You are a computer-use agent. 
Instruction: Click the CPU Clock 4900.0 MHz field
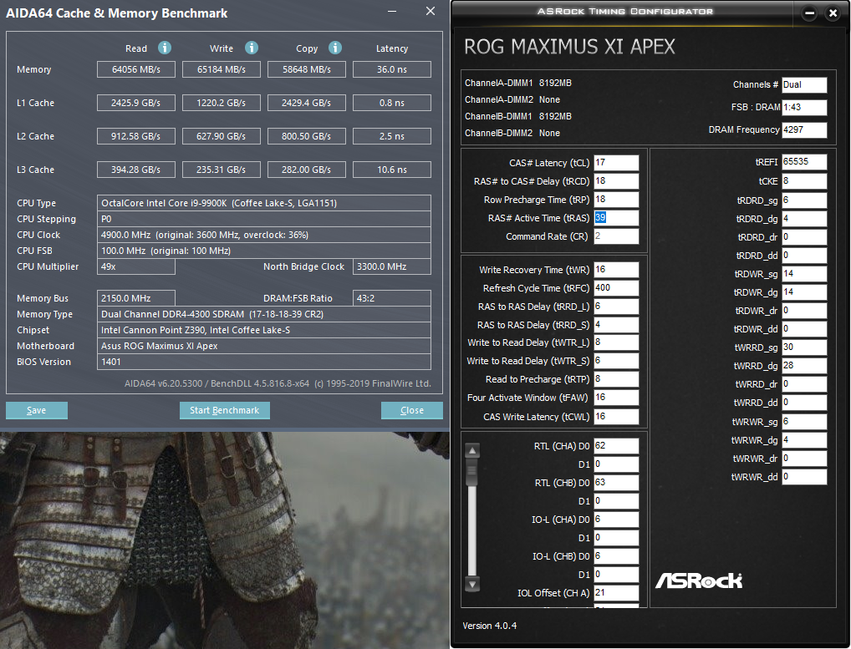click(x=264, y=235)
